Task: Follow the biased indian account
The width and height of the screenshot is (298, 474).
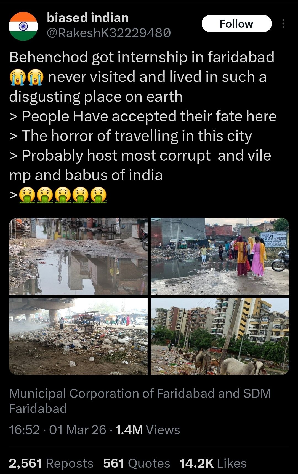Action: coord(236,24)
